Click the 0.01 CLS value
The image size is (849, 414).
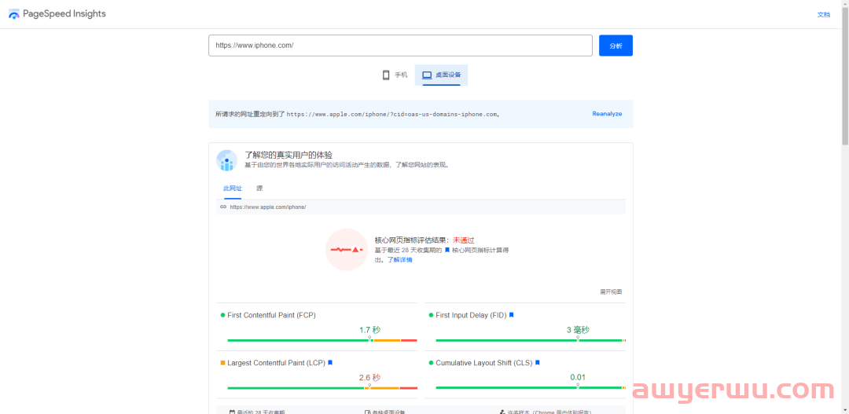click(x=578, y=377)
